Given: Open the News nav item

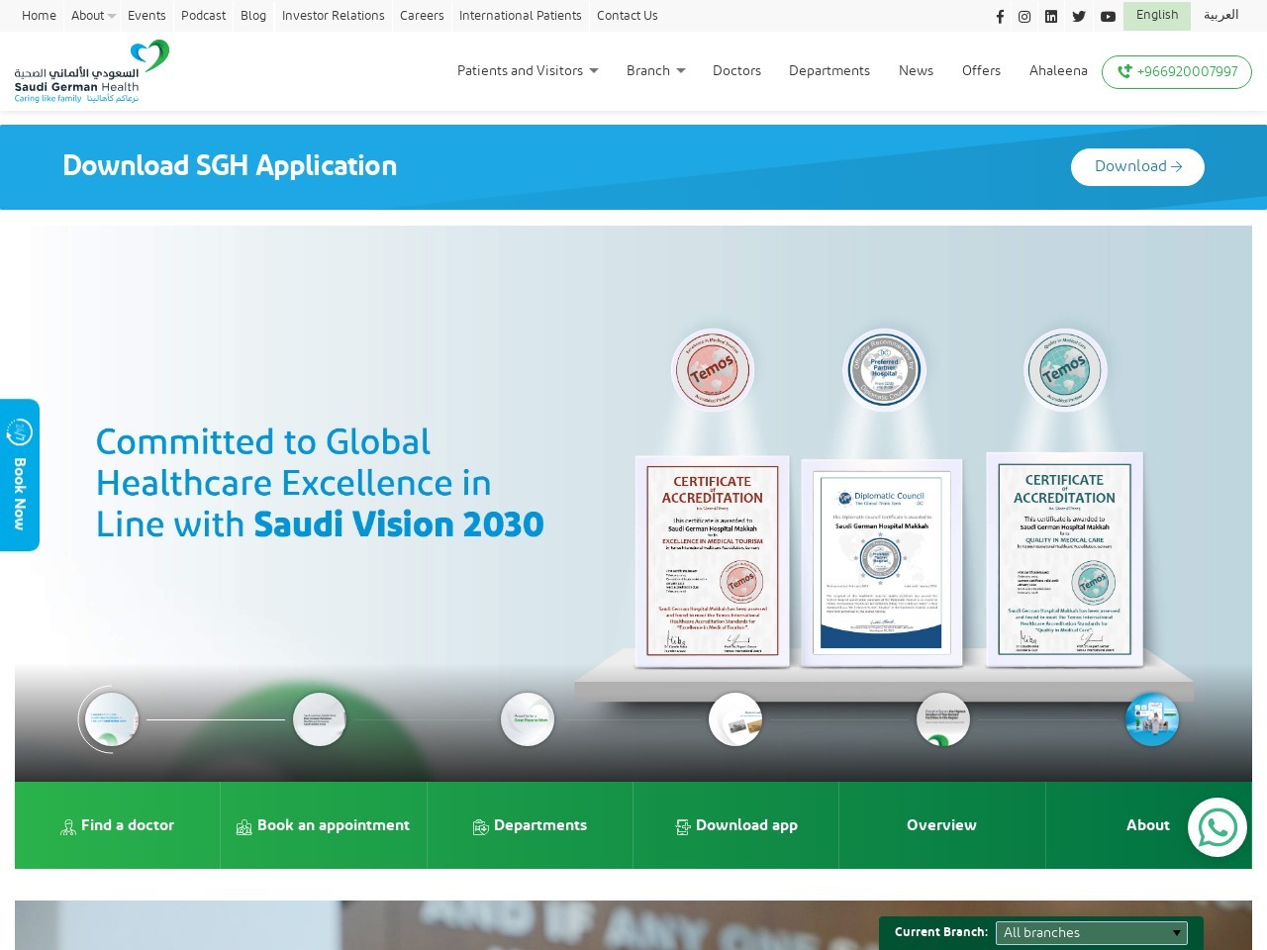Looking at the screenshot, I should pyautogui.click(x=916, y=71).
